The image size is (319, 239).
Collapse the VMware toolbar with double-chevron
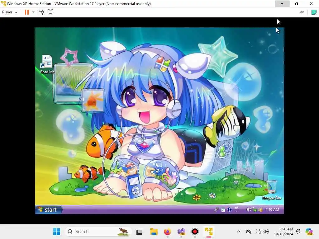302,12
